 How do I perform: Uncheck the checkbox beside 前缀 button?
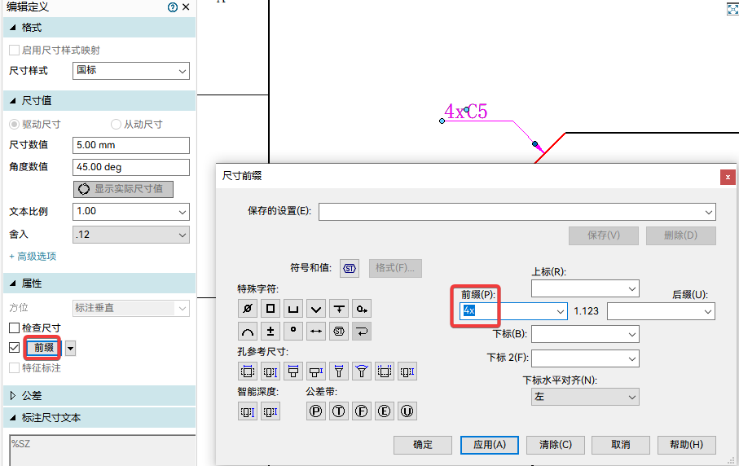tap(14, 347)
